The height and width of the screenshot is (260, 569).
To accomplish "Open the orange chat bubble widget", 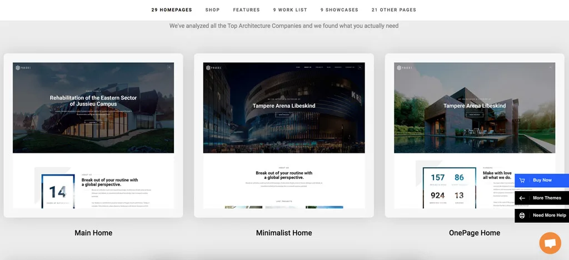I will pyautogui.click(x=550, y=243).
